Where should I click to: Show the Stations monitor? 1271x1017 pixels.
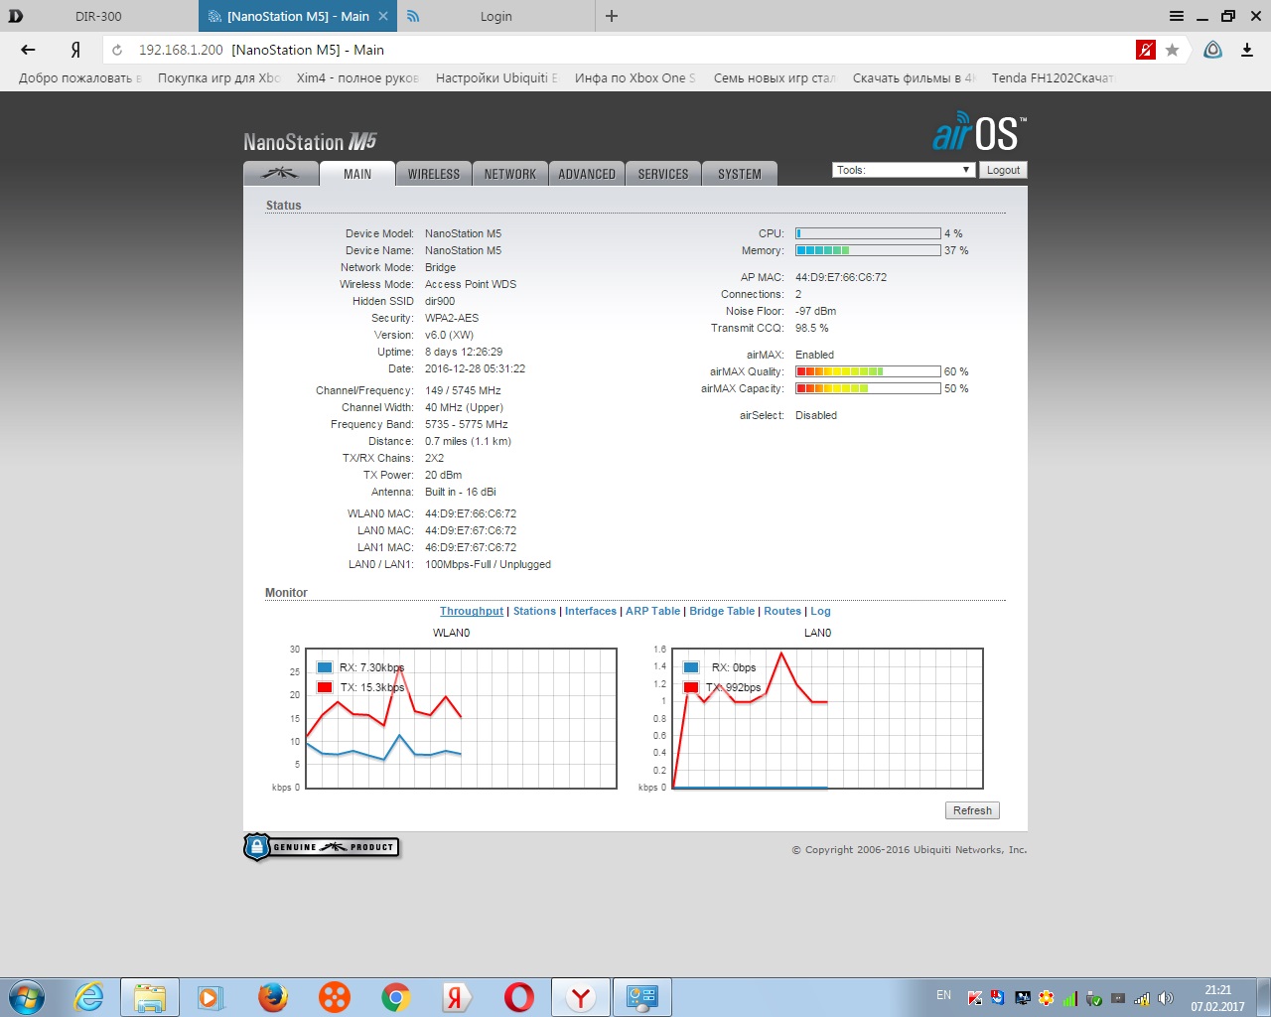coord(534,611)
